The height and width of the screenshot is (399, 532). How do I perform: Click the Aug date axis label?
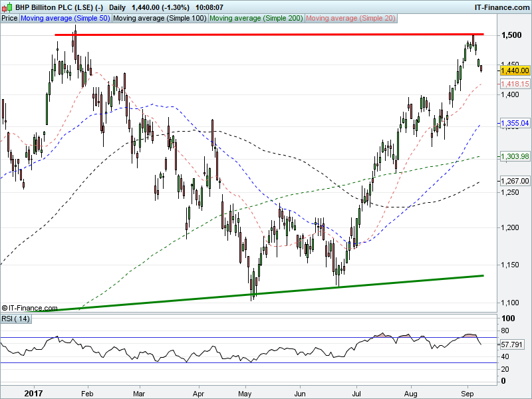click(x=411, y=394)
